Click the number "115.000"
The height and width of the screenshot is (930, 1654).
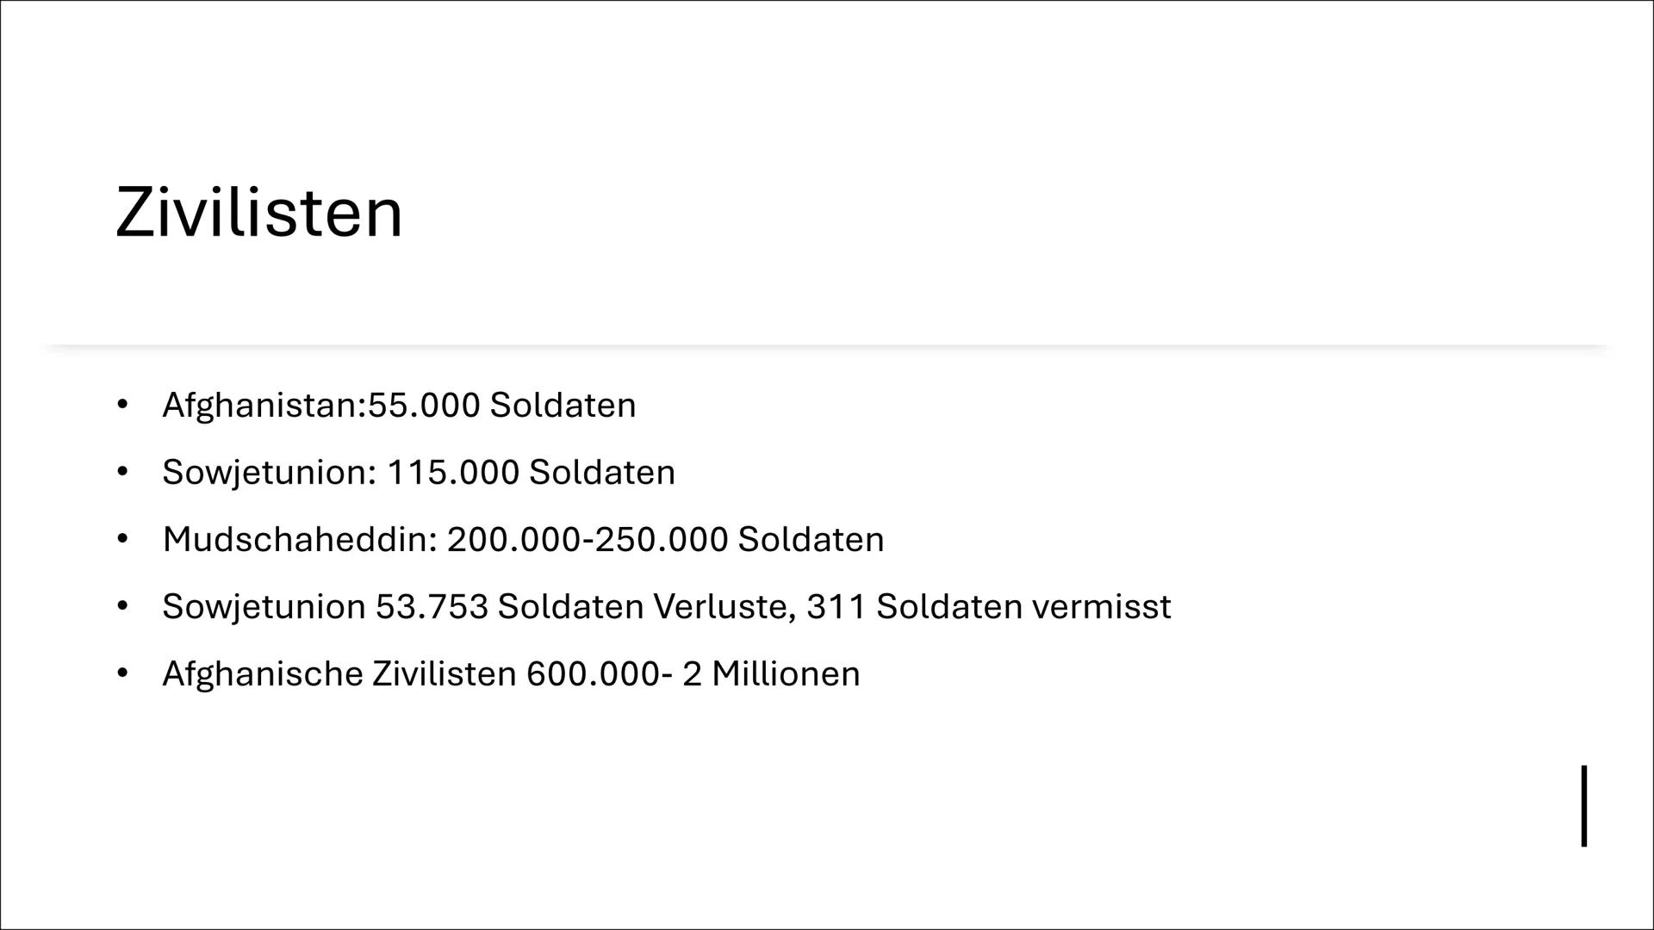(x=453, y=473)
